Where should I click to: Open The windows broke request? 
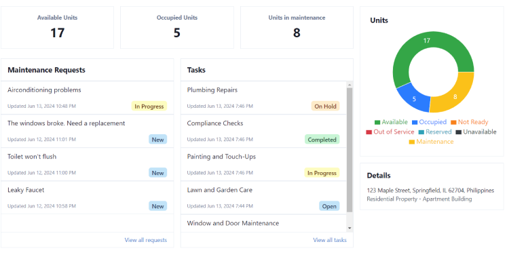coord(87,131)
